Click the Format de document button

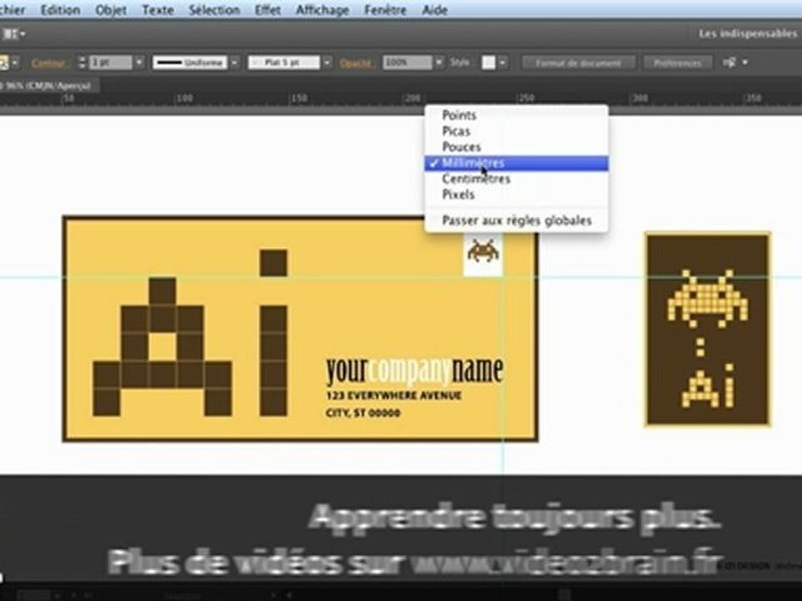[578, 63]
